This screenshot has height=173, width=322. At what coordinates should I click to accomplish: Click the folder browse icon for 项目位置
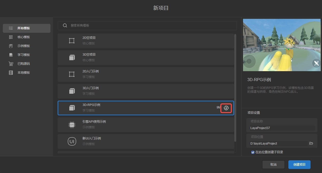[311, 143]
